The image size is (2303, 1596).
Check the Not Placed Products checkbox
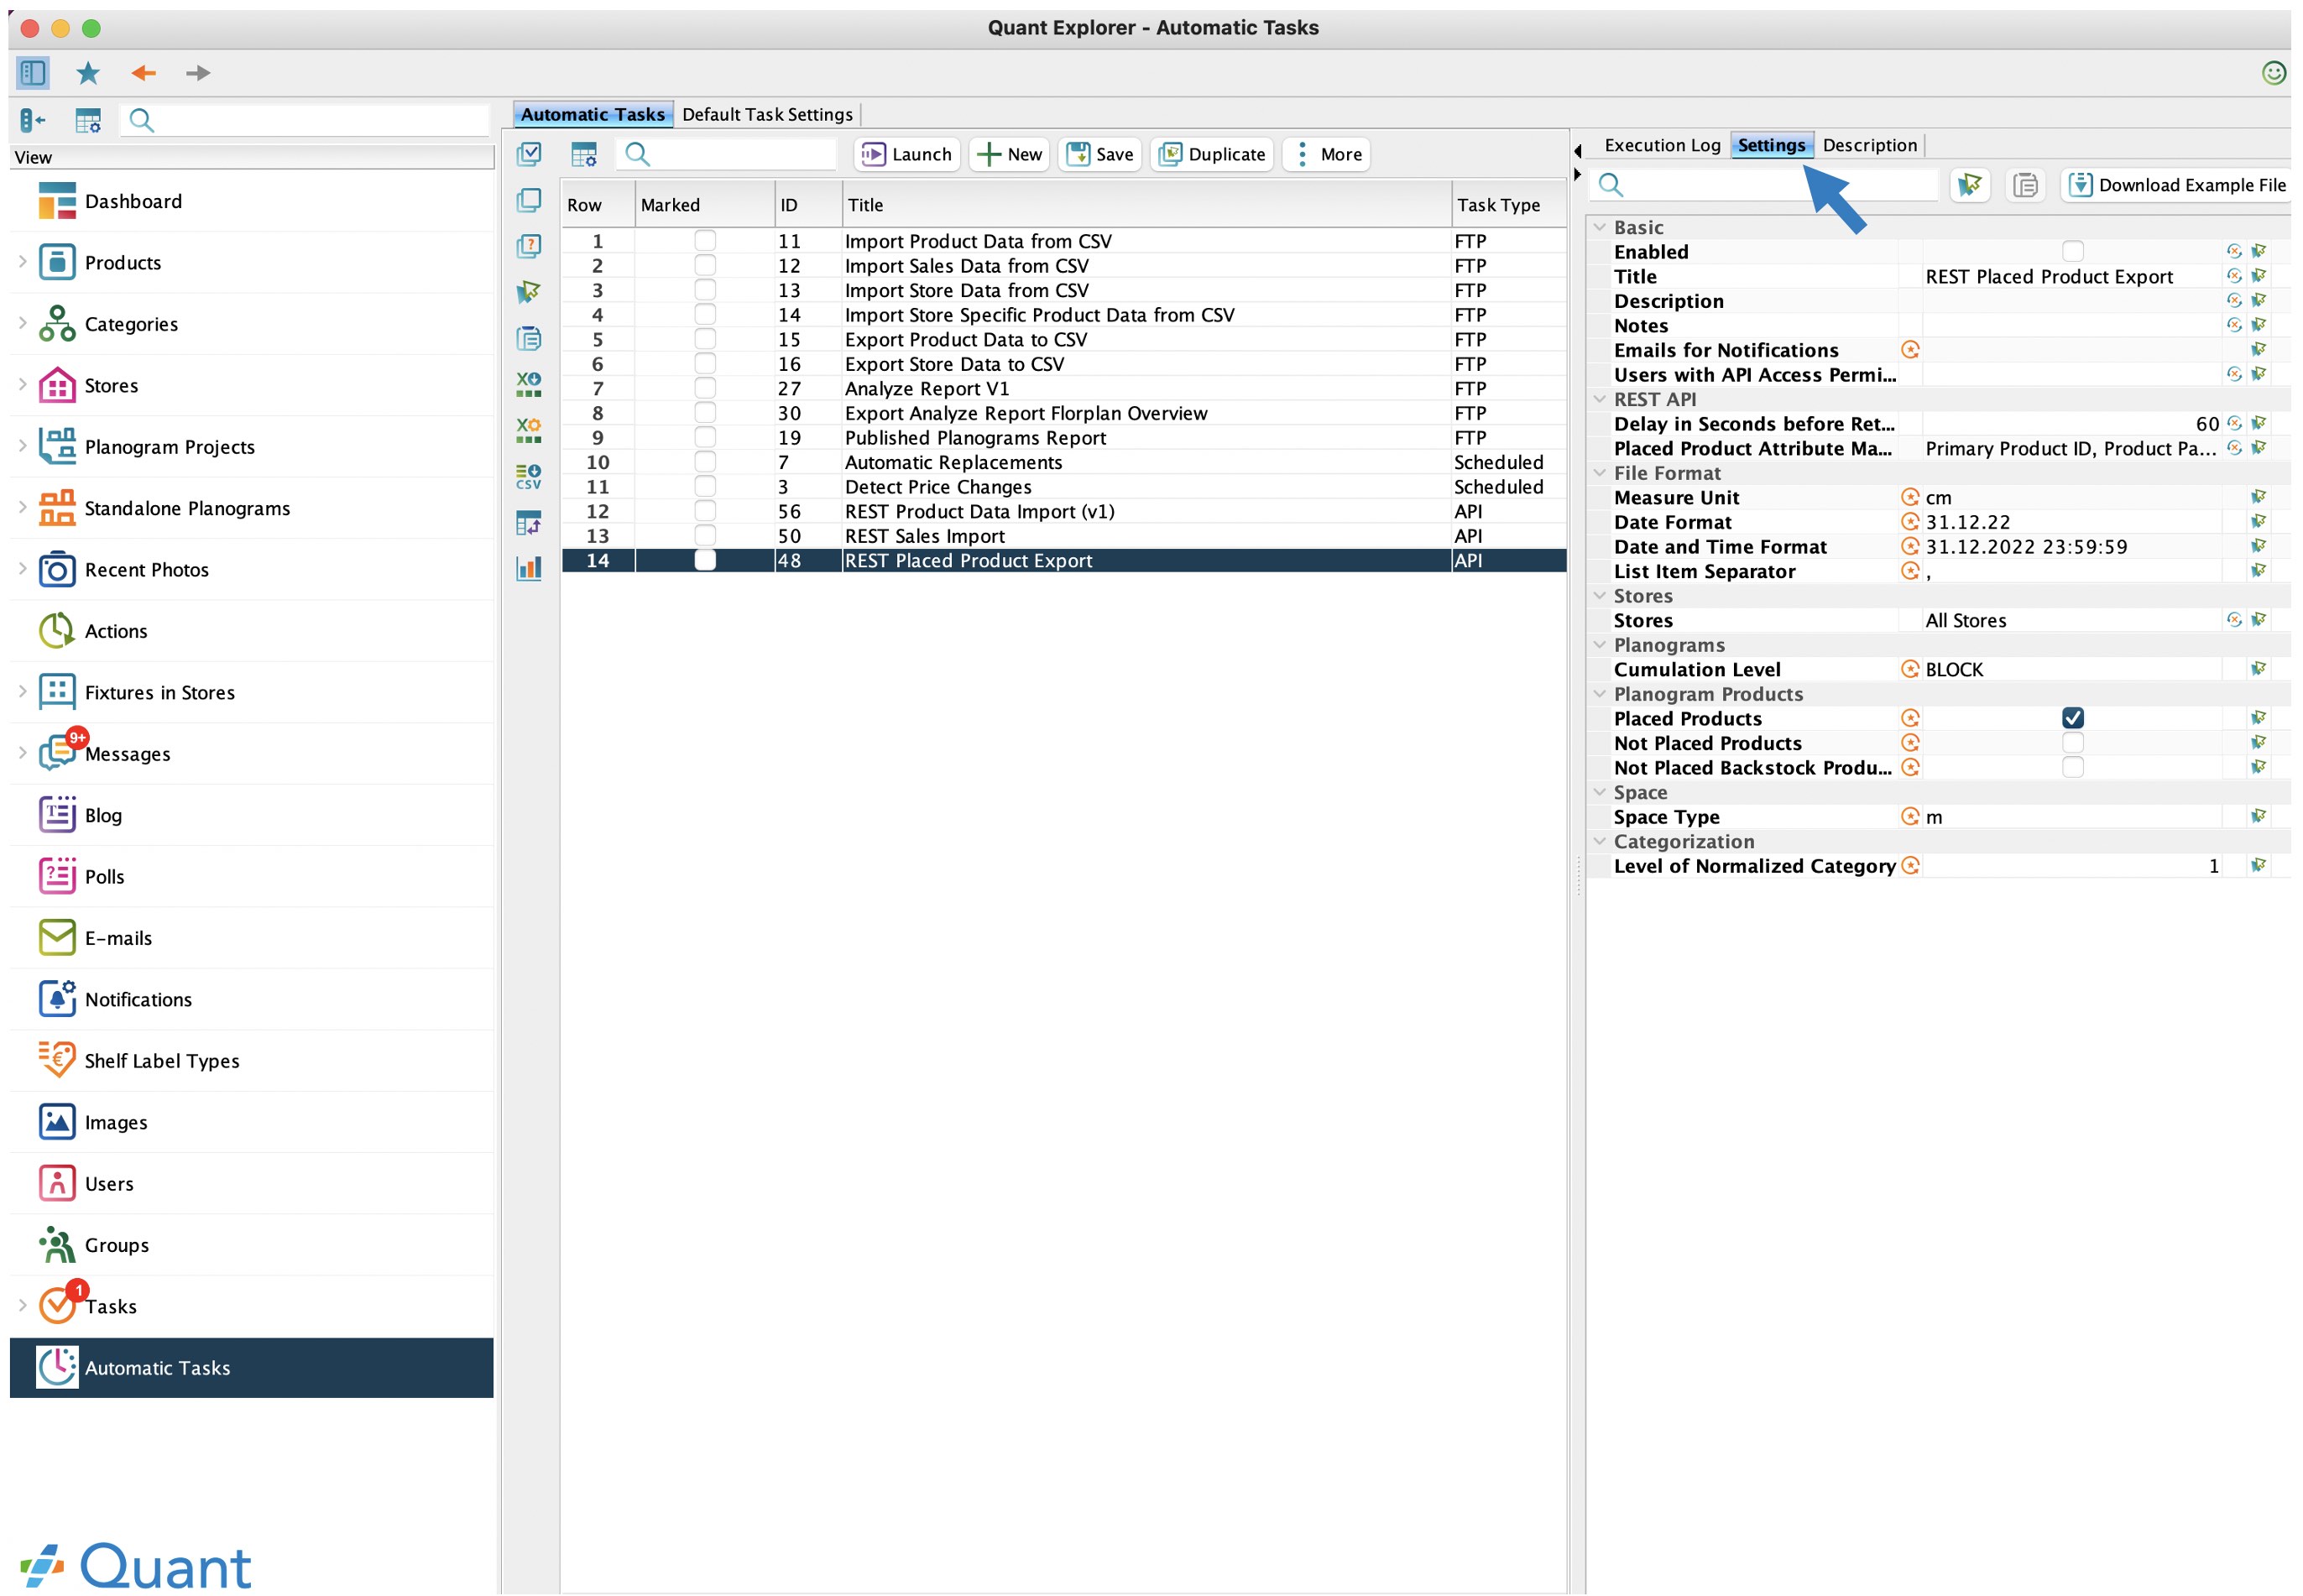(x=2073, y=743)
